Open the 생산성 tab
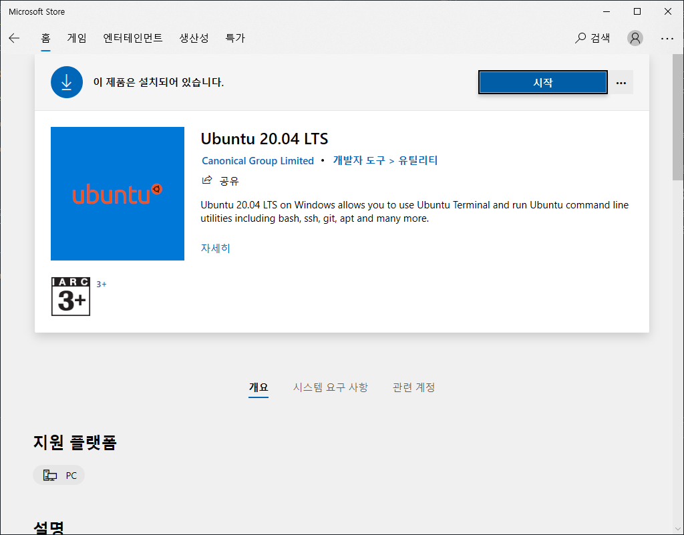The image size is (684, 535). (194, 38)
